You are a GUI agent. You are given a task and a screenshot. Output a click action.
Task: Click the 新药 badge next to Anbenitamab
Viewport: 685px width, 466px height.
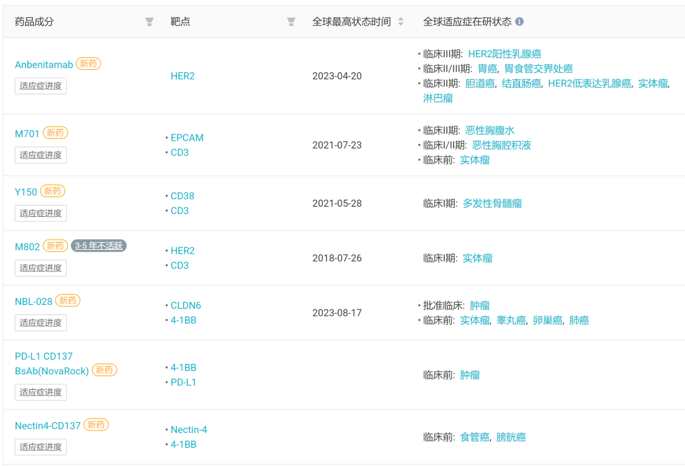point(88,64)
